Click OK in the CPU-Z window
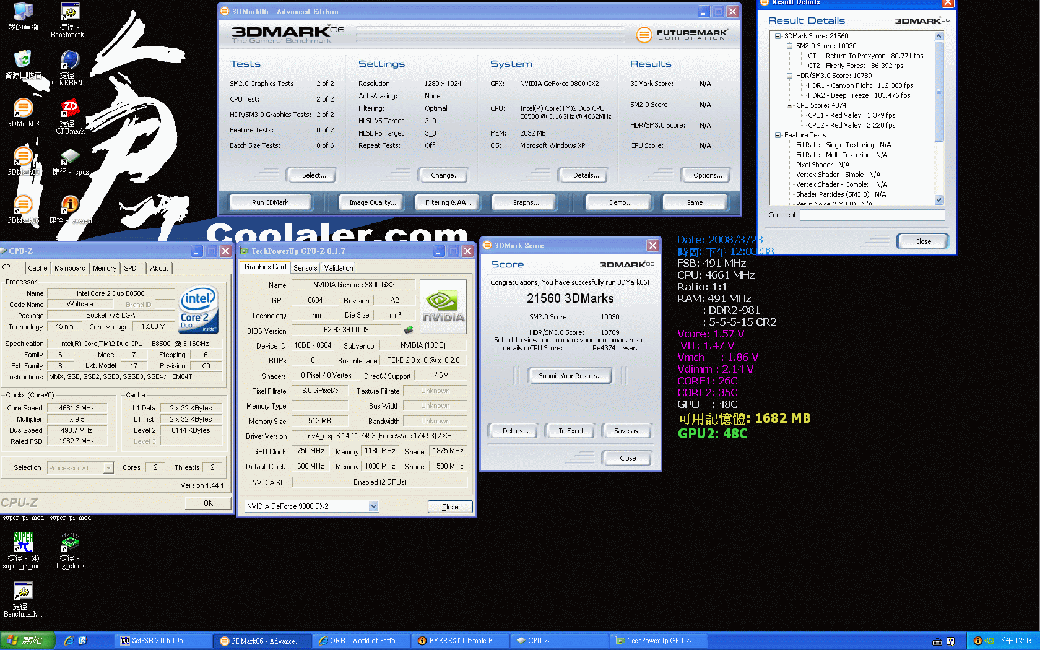The image size is (1040, 650). (x=208, y=503)
